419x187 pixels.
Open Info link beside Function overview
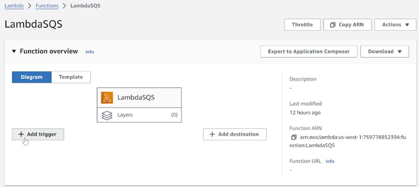[89, 52]
